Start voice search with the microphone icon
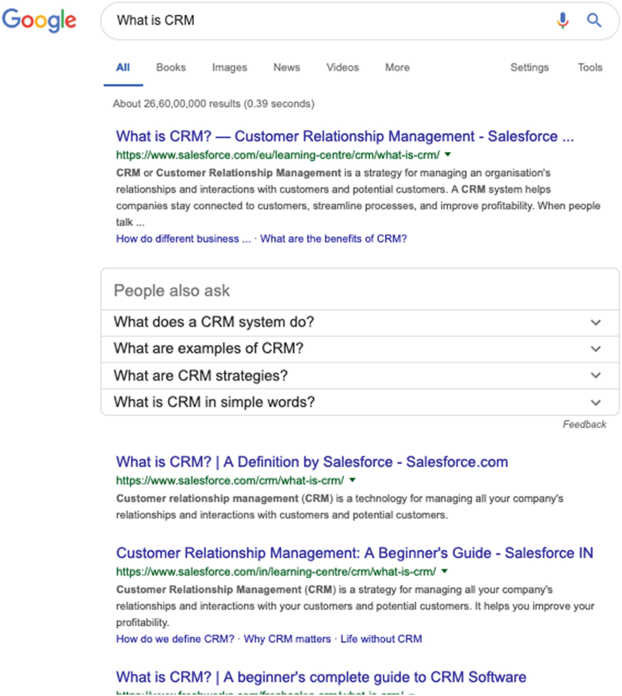Image resolution: width=622 pixels, height=696 pixels. pyautogui.click(x=562, y=21)
